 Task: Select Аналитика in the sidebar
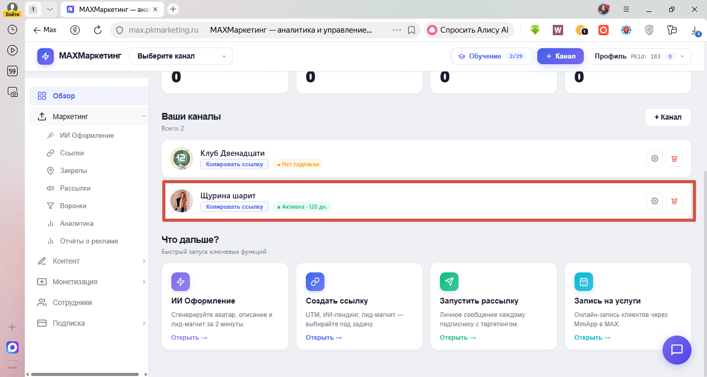[x=77, y=223]
